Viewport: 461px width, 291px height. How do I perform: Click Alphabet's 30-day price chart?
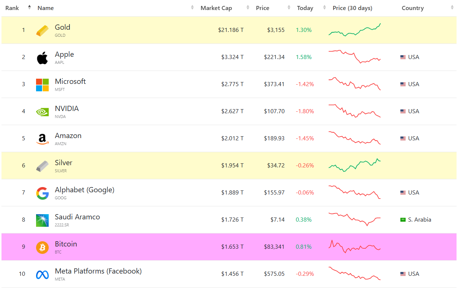point(355,192)
